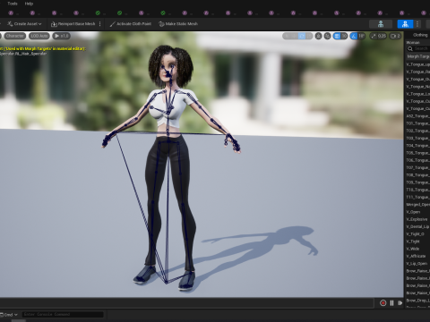Open the Help menu
Screen dimensions: 430x322
tap(29, 4)
